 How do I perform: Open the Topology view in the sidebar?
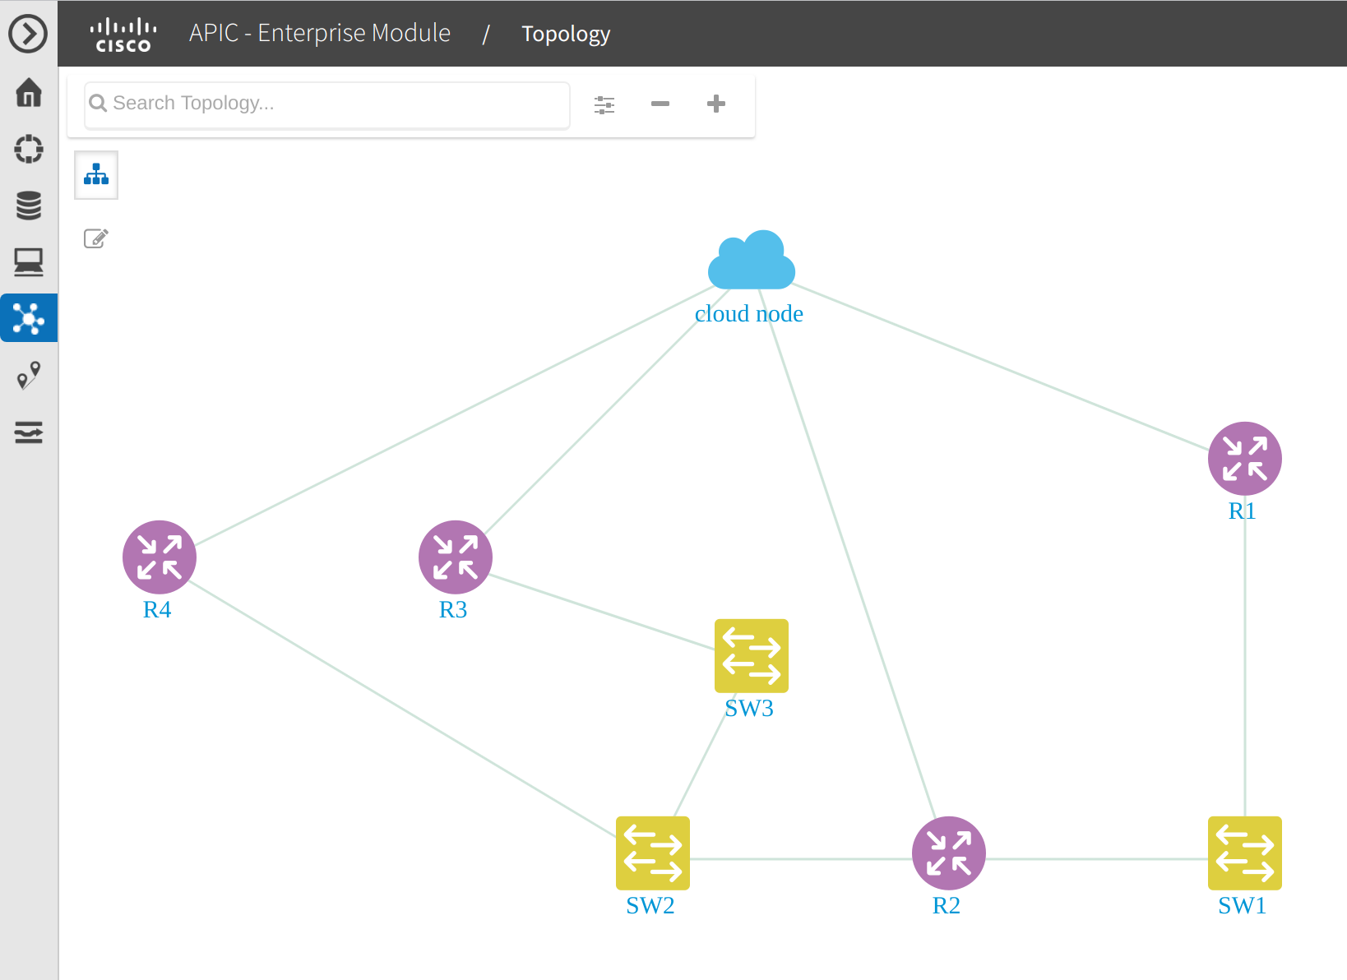tap(29, 318)
